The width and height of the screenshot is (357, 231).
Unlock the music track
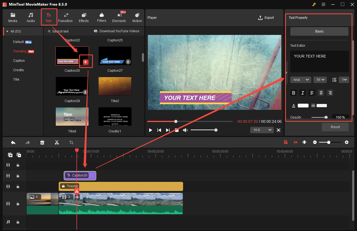click(18, 222)
